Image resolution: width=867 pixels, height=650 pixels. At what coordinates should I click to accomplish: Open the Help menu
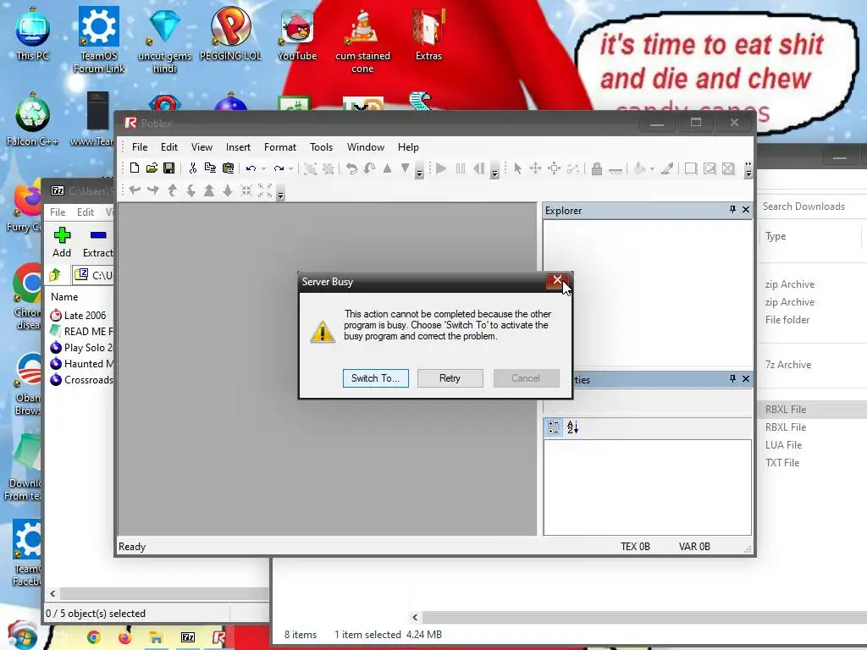coord(408,147)
